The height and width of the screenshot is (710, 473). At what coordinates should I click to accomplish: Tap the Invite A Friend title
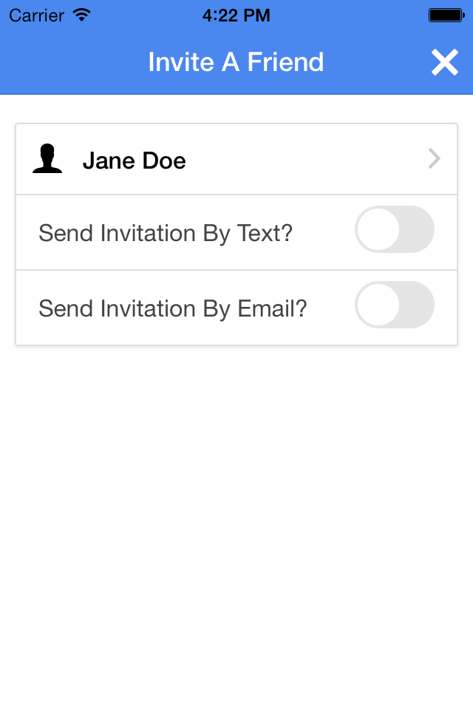tap(236, 62)
